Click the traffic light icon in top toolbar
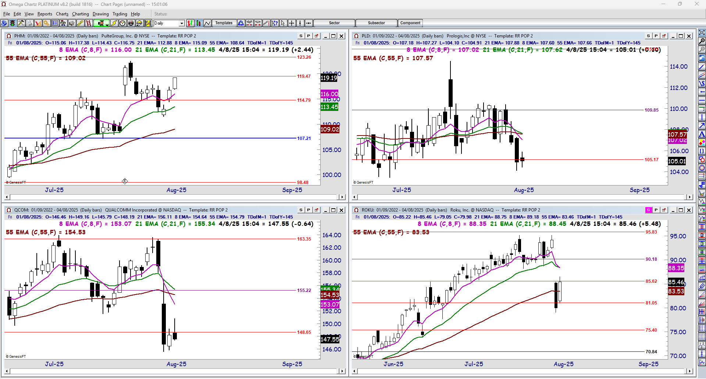706x379 pixels. pyautogui.click(x=13, y=23)
